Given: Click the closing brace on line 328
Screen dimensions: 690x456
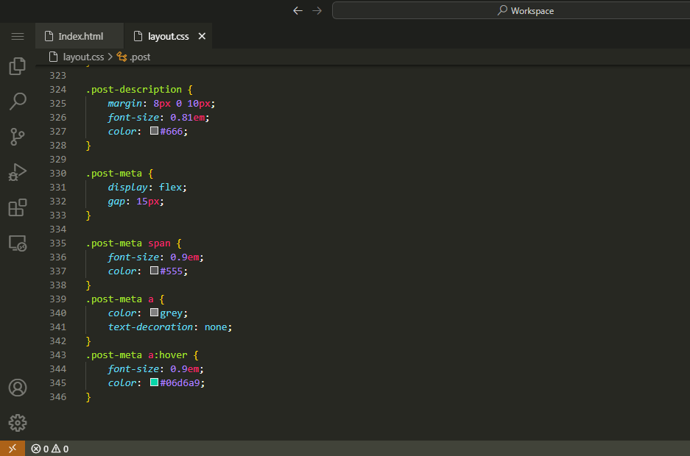Looking at the screenshot, I should point(88,145).
